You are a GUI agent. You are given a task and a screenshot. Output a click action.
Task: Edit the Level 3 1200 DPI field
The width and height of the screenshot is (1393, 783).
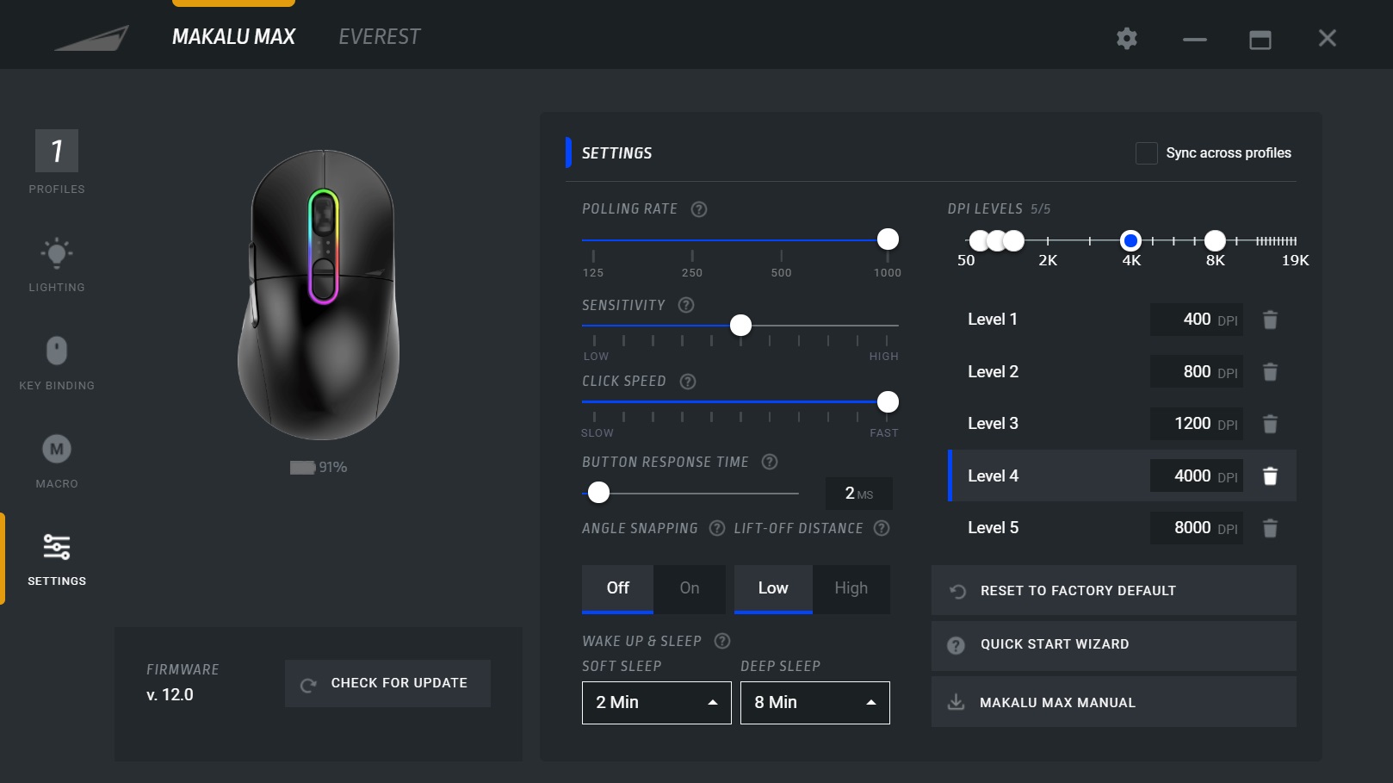click(x=1197, y=424)
